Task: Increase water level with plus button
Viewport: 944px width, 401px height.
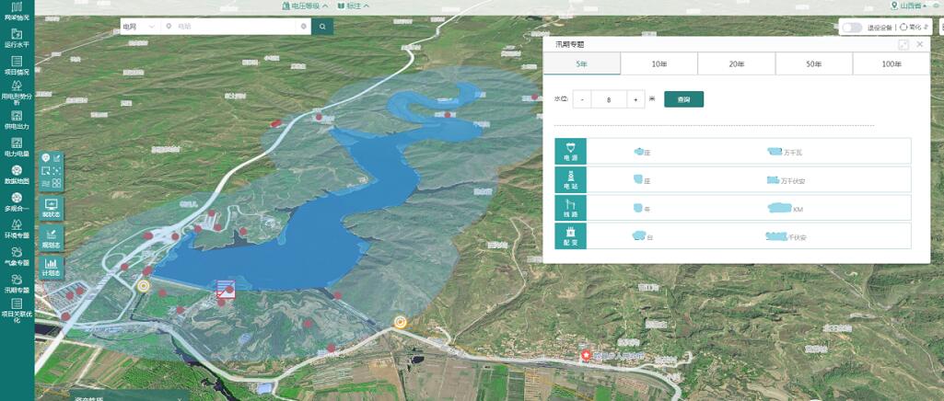Action: 635,99
